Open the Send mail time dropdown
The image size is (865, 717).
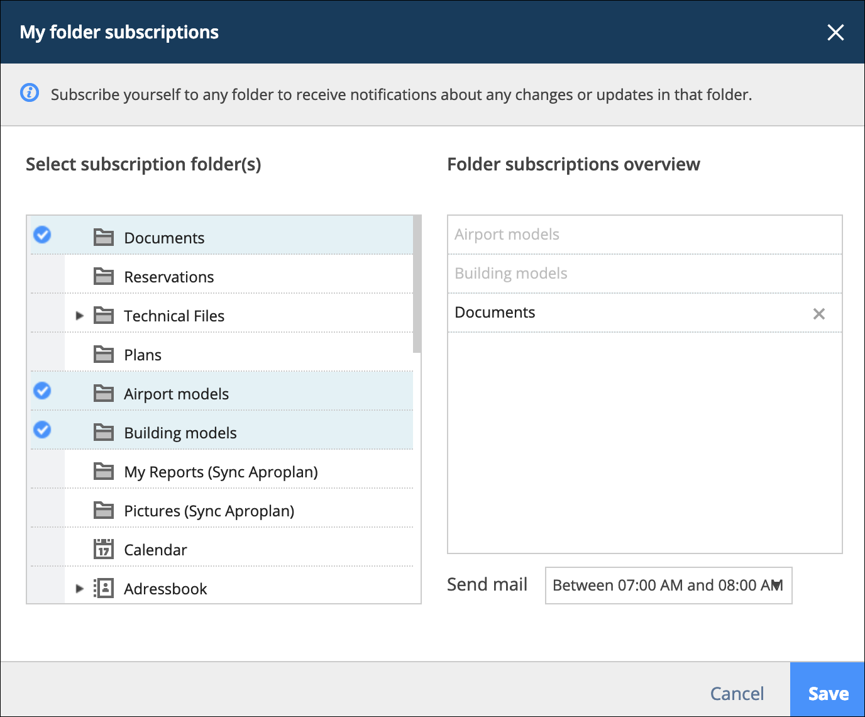tap(668, 586)
